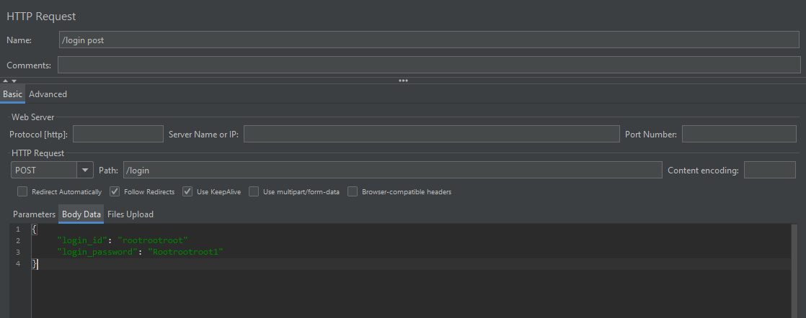
Task: Click the "login_password" key in body
Action: click(x=96, y=252)
